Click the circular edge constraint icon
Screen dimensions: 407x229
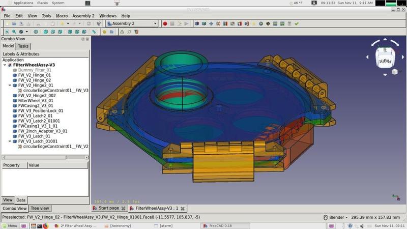tap(218, 23)
